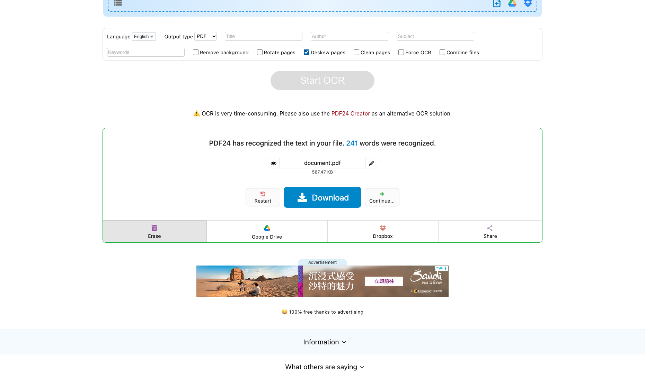
Task: Save result to Google Drive
Action: (267, 232)
